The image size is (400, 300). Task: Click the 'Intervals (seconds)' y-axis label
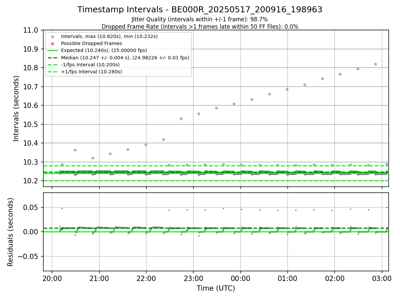pyautogui.click(x=16, y=108)
